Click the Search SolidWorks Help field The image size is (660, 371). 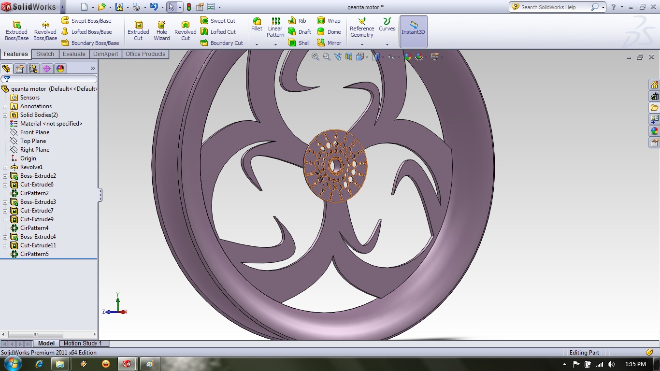coord(554,7)
